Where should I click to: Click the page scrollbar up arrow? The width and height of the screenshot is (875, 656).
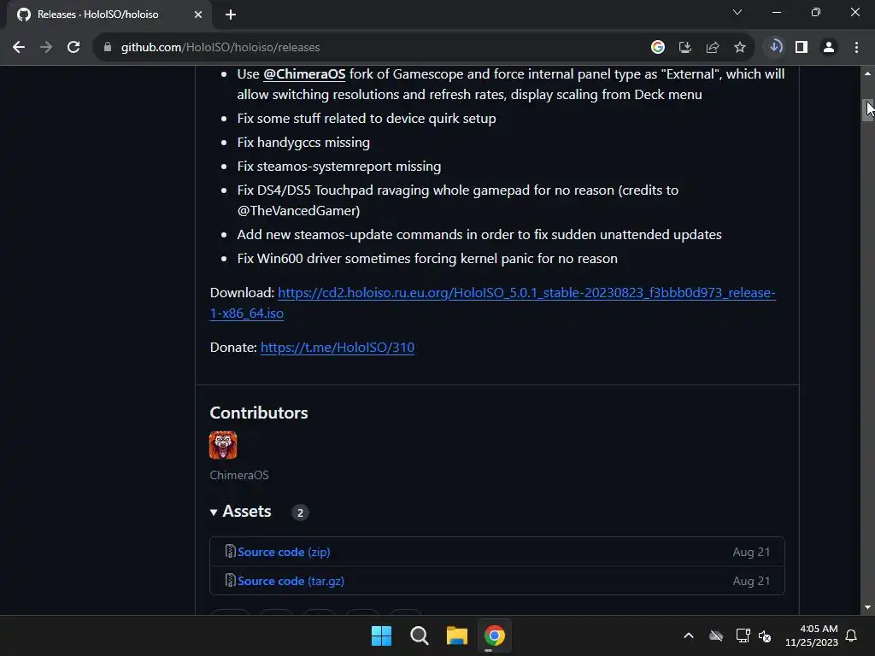[x=868, y=73]
